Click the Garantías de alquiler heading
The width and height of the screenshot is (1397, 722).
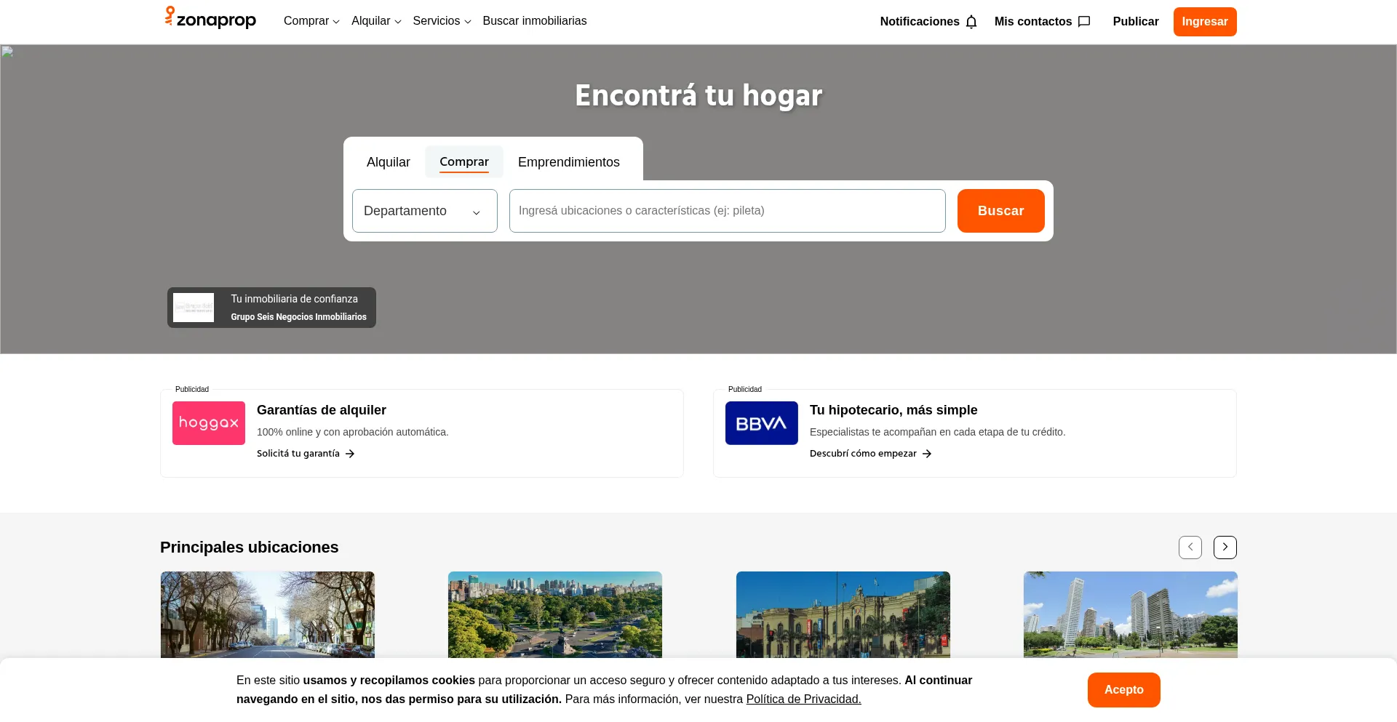(x=322, y=410)
